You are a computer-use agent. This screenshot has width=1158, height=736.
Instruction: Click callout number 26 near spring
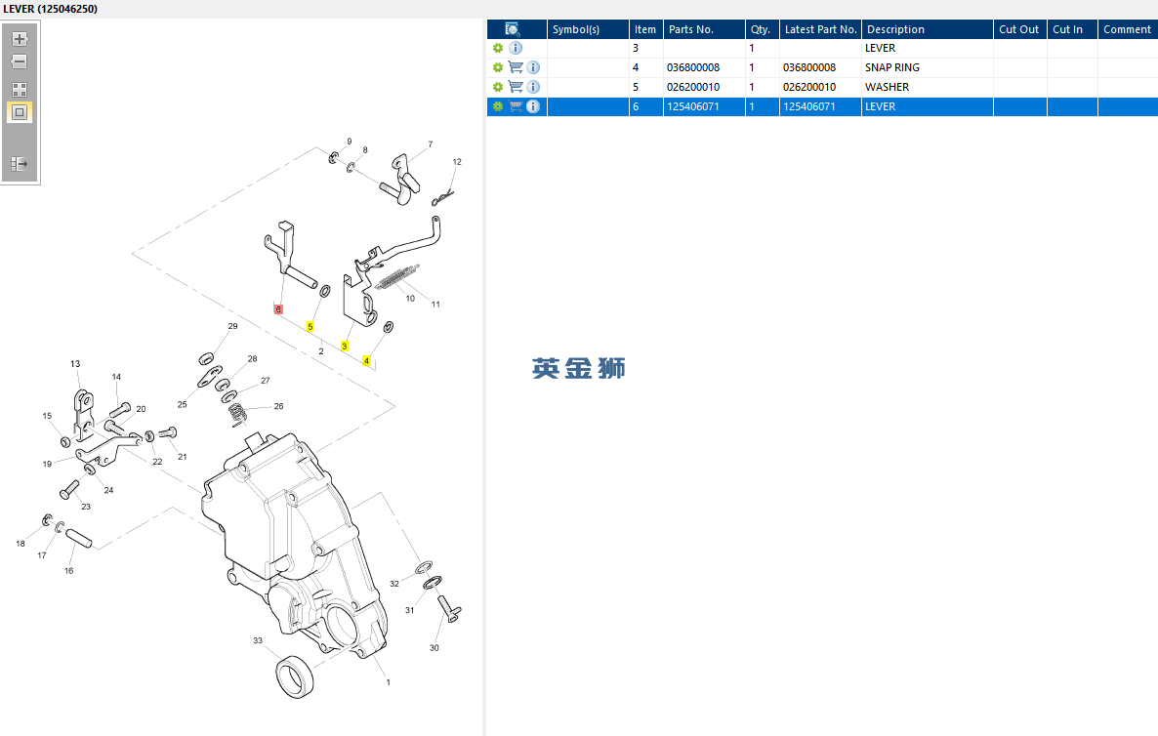[278, 406]
